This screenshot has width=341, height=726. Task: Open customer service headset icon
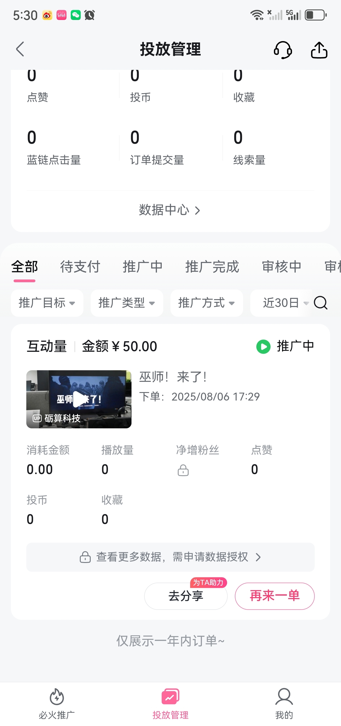[x=283, y=50]
